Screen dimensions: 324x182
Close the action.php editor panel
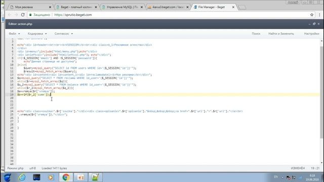(x=318, y=24)
